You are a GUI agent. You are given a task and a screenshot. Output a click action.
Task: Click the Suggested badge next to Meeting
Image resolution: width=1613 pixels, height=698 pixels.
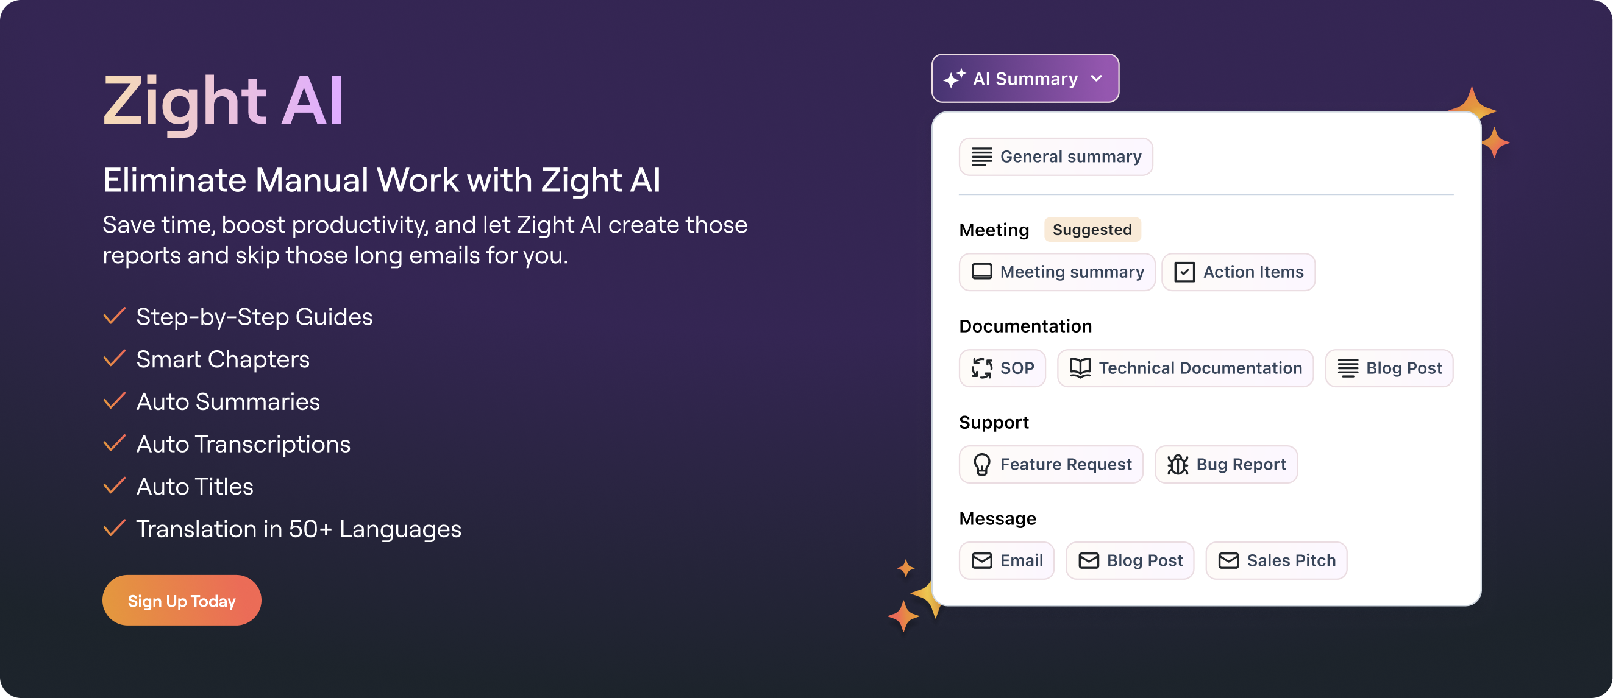point(1092,230)
